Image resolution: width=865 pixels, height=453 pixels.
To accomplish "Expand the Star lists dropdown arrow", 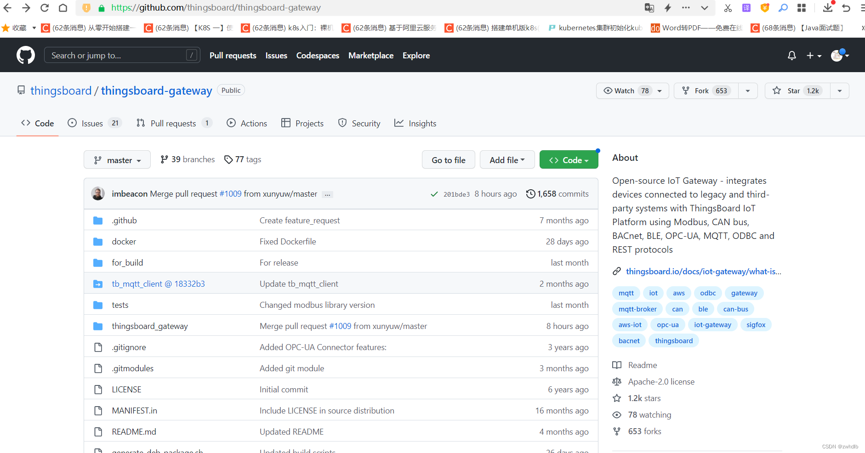I will (x=840, y=91).
